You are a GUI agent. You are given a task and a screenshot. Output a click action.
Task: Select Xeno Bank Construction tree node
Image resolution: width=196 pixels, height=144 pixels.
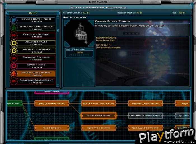click(145, 128)
